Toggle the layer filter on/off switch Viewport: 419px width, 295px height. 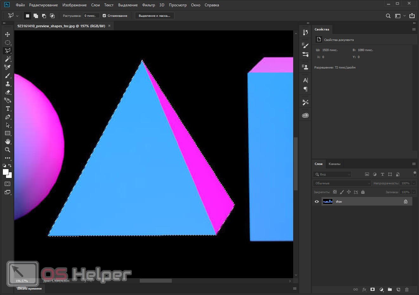(x=415, y=174)
